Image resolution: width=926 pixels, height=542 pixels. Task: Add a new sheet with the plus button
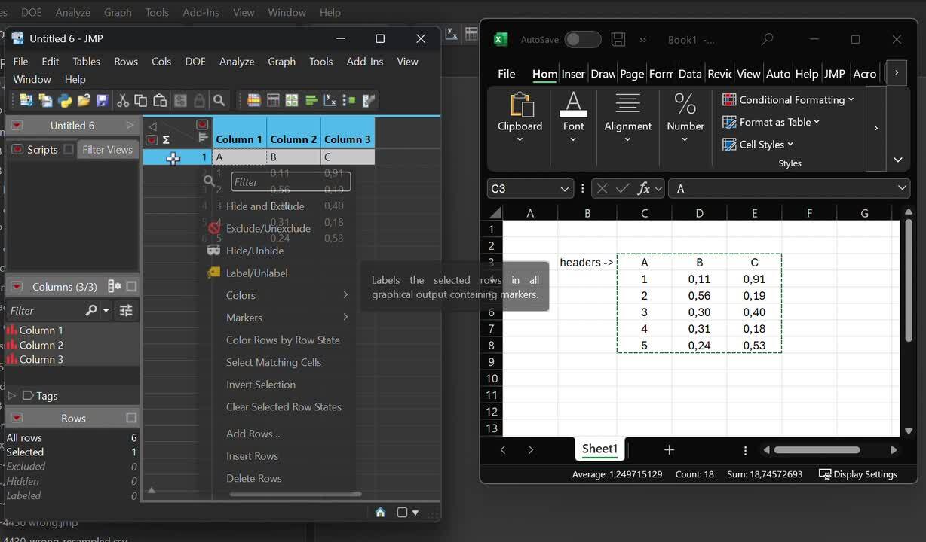click(669, 449)
